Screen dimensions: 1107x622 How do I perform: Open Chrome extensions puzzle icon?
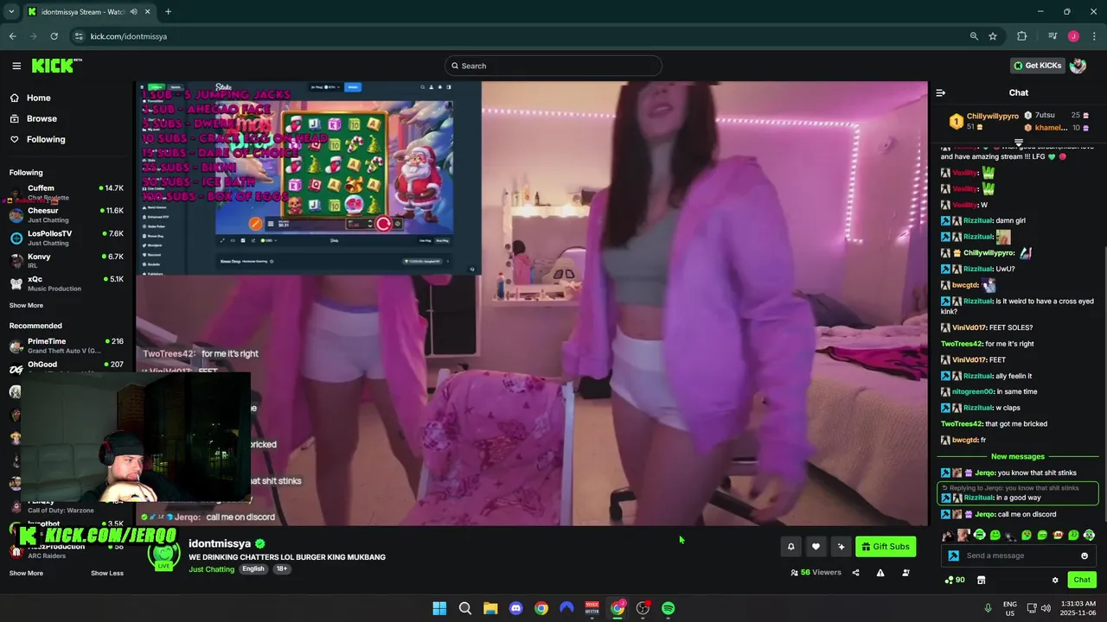point(1022,36)
